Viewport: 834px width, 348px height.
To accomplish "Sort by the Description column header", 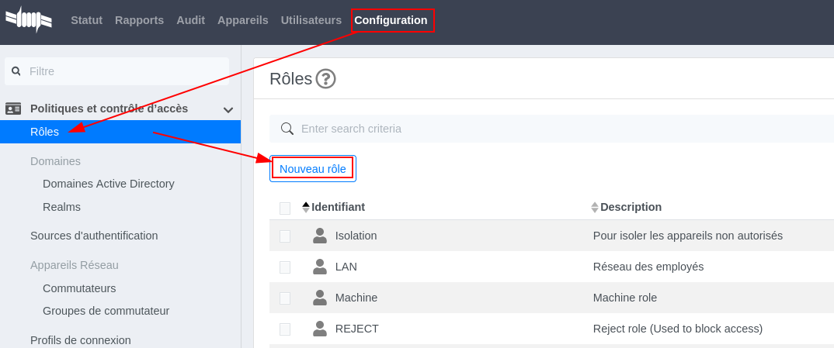I will 631,207.
